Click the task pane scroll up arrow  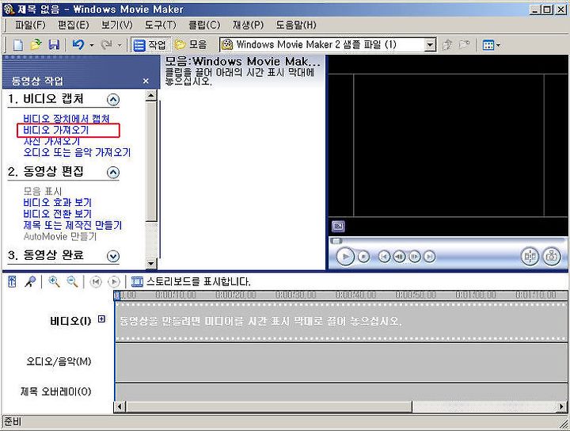point(151,95)
